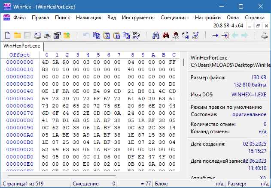Open the Файл menu
The image size is (271, 188).
coord(19,18)
